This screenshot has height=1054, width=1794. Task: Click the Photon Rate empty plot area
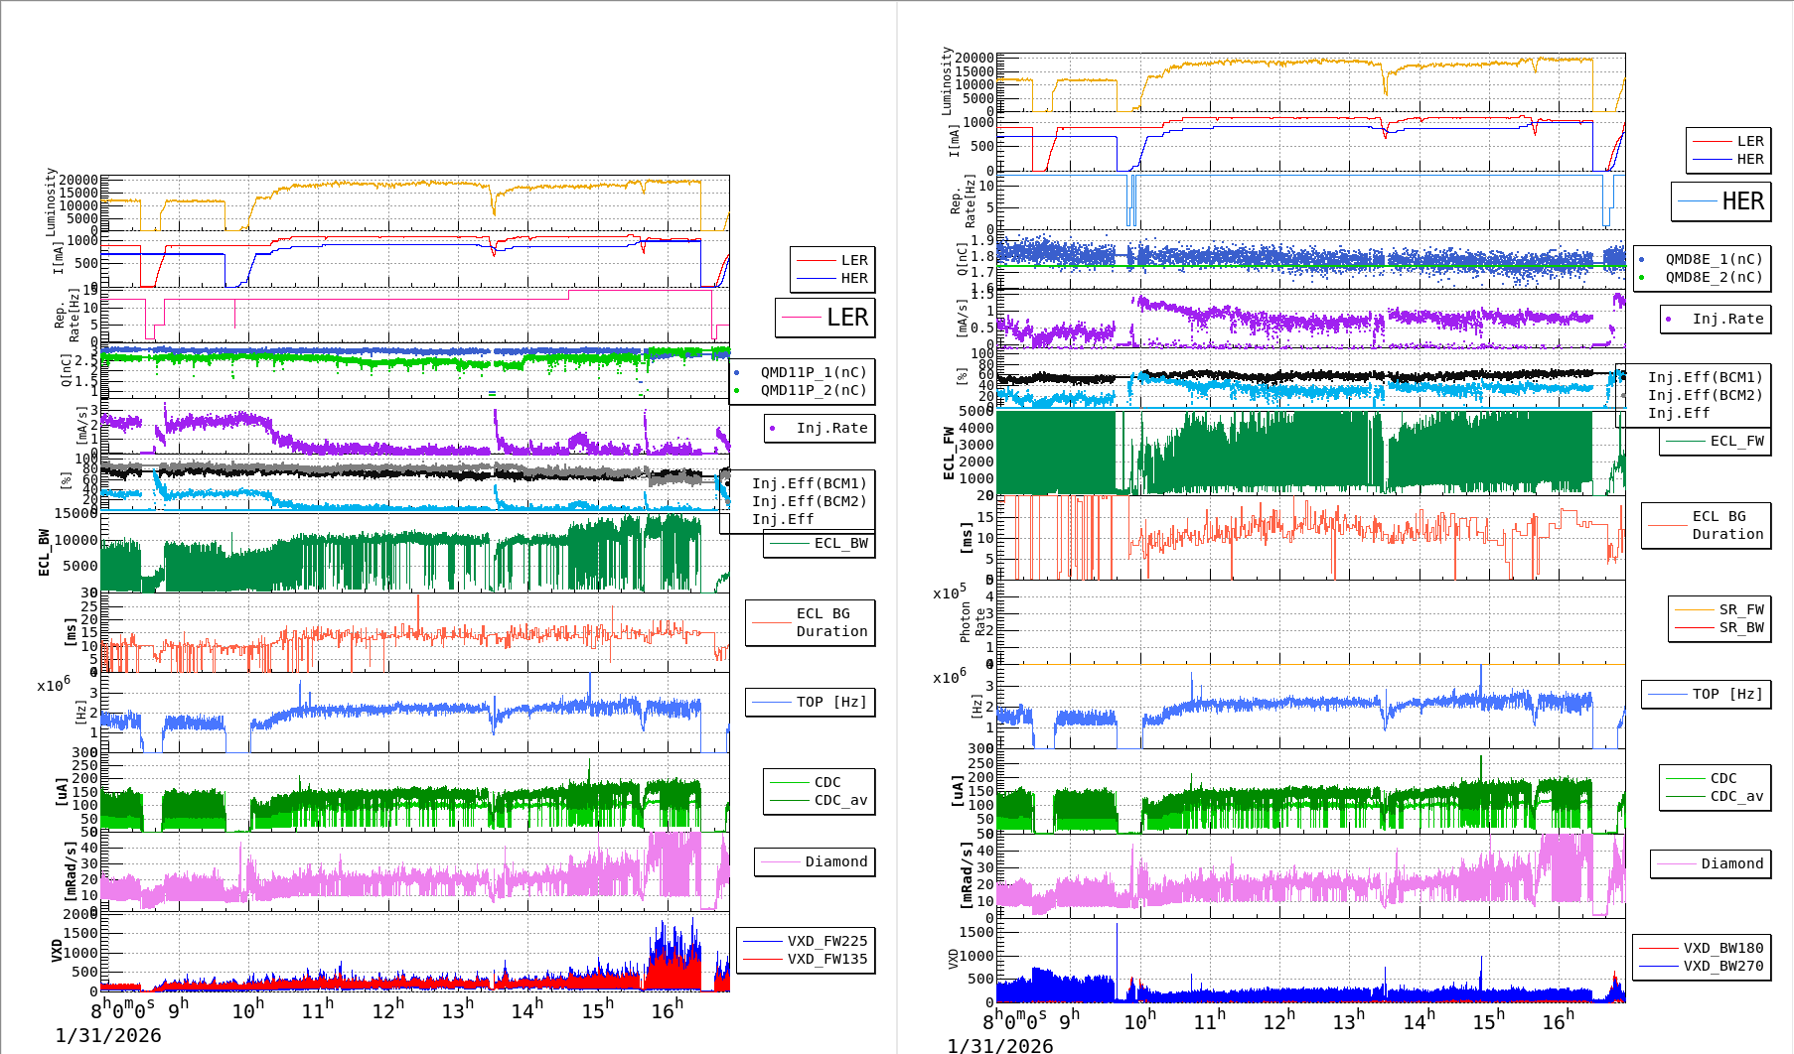[1311, 622]
